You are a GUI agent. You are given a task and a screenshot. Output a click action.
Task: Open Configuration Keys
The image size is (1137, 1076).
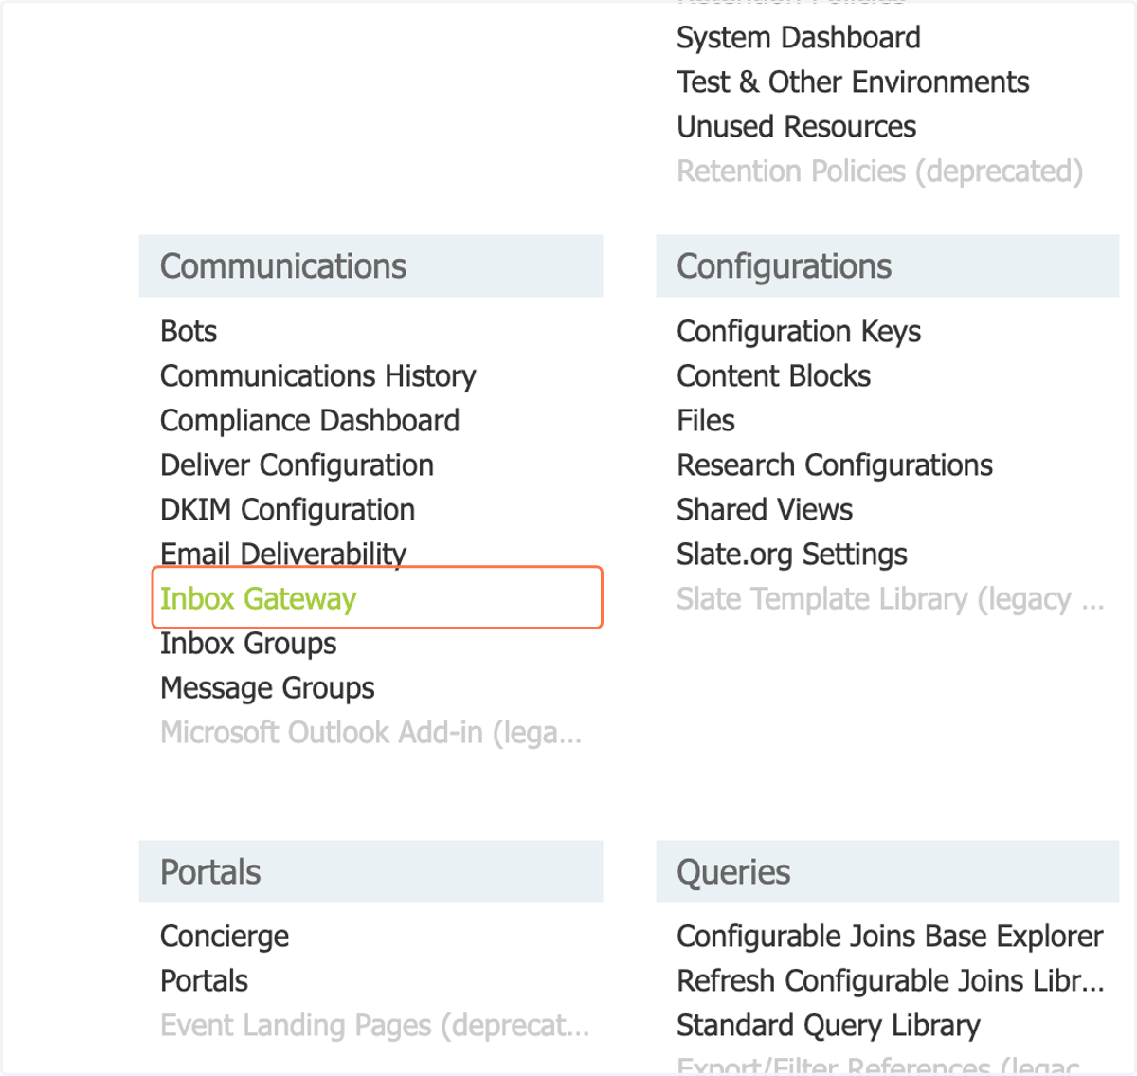click(x=799, y=332)
